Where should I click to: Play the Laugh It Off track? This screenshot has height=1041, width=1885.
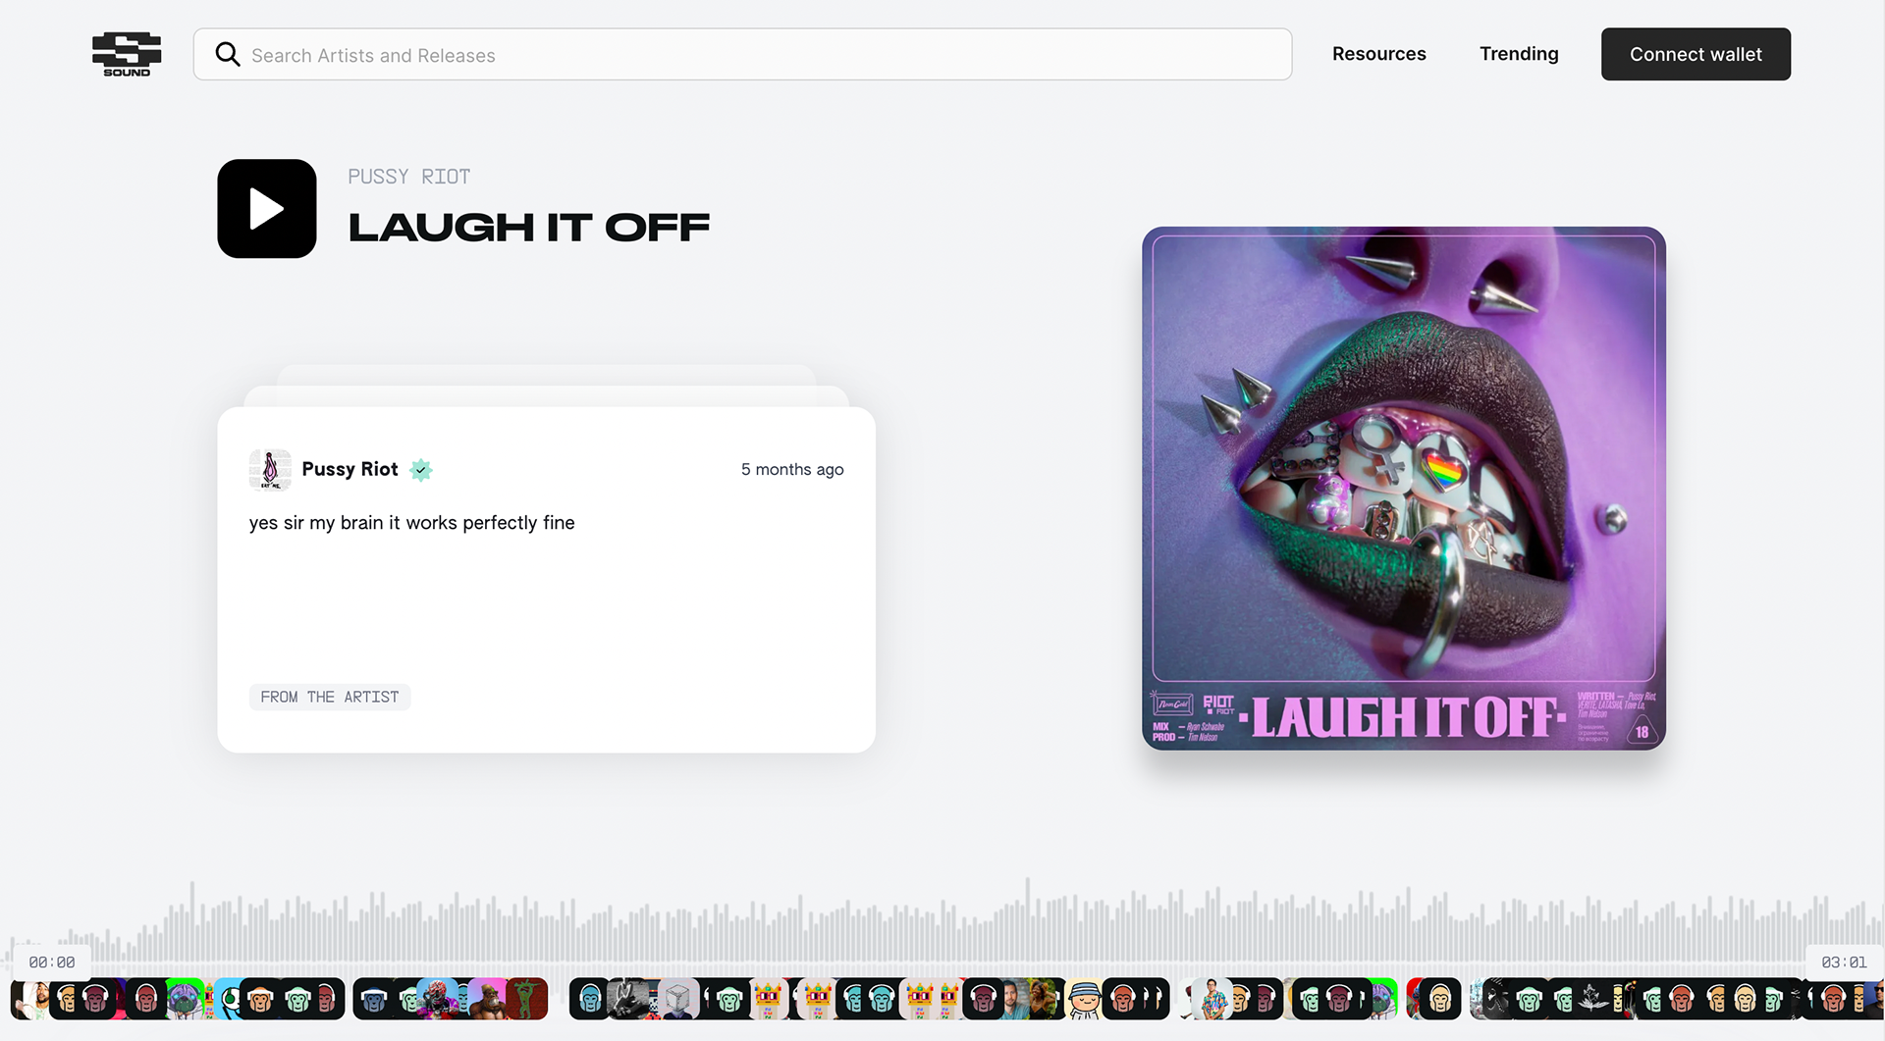tap(267, 209)
